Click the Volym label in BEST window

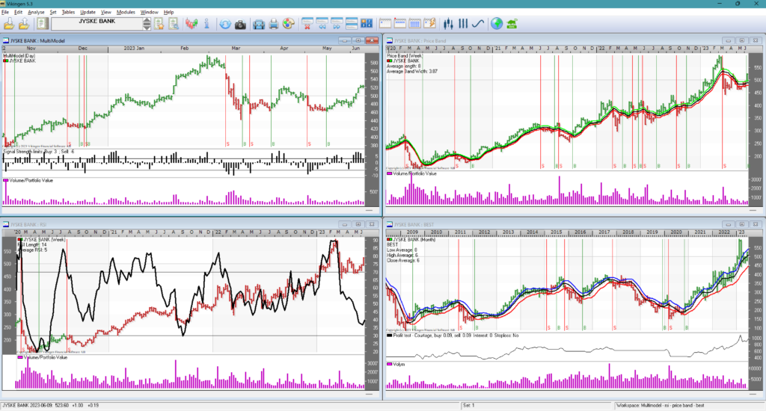tap(399, 364)
